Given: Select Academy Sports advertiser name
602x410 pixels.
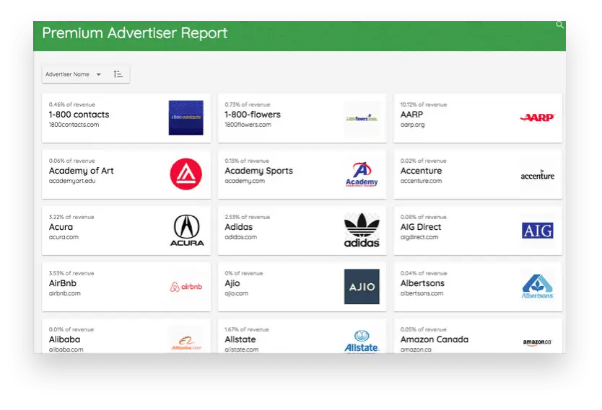Looking at the screenshot, I should (258, 171).
